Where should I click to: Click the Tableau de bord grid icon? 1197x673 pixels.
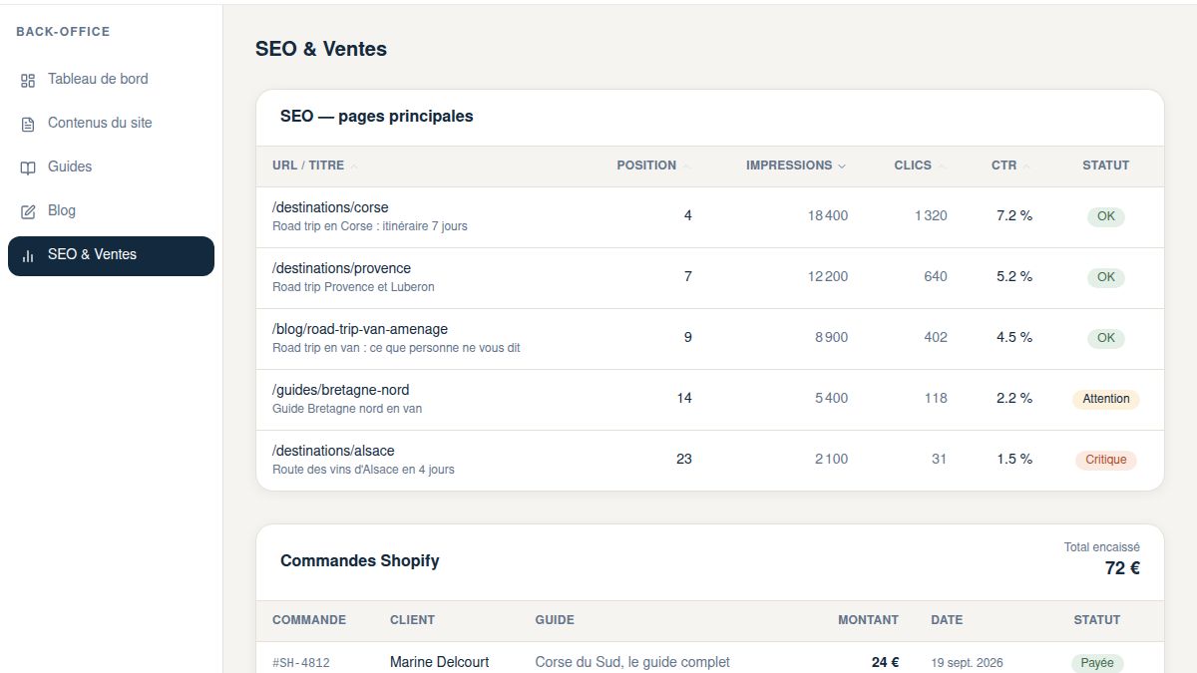click(x=28, y=80)
